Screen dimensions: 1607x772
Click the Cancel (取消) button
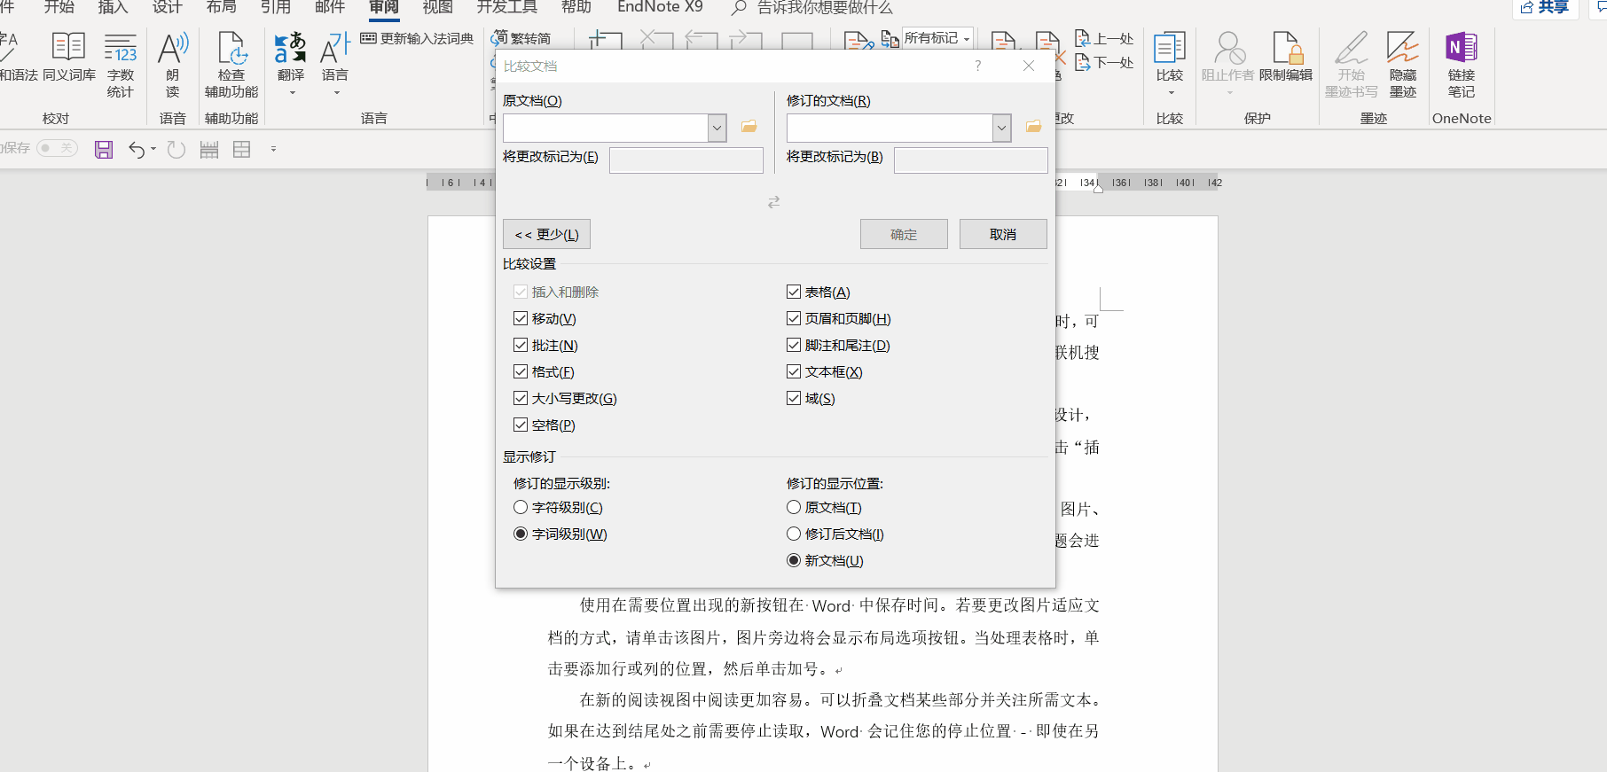[x=1003, y=234]
